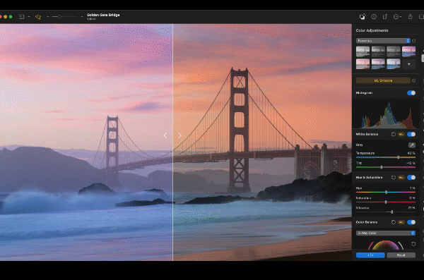
Task: Click the Vibrance value 21 %
Action: pos(411,208)
